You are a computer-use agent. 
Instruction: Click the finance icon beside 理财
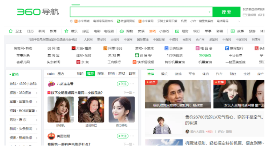click(x=177, y=31)
